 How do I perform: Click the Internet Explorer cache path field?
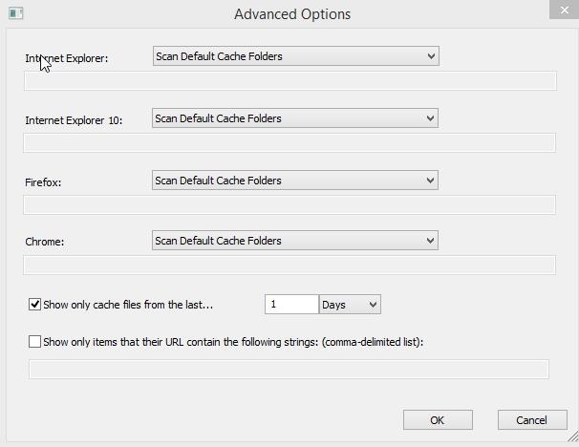tap(289, 80)
